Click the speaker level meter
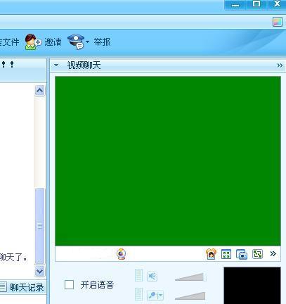286x304 pixels. [138, 275]
